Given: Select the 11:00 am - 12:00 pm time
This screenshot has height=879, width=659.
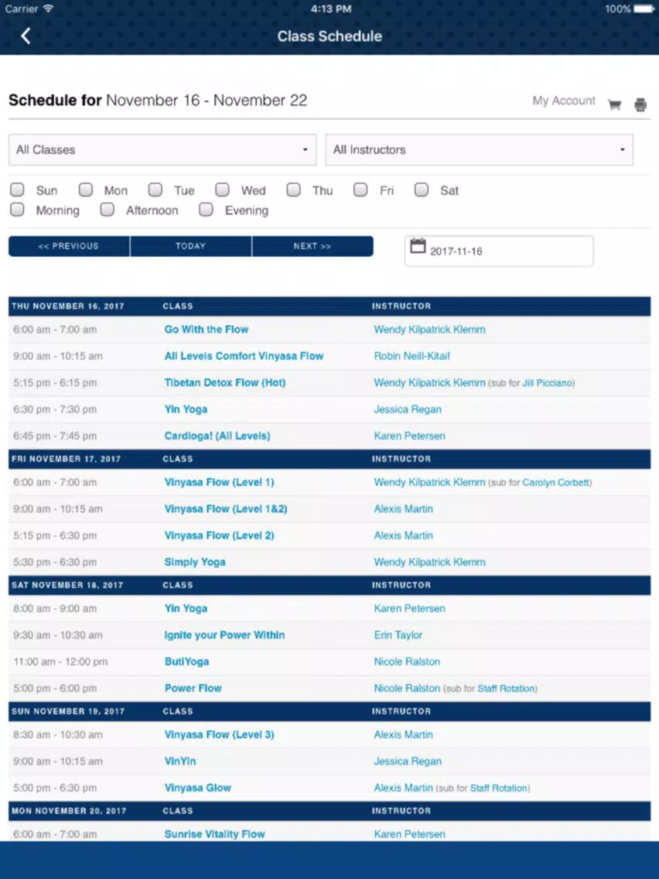Looking at the screenshot, I should (x=60, y=662).
